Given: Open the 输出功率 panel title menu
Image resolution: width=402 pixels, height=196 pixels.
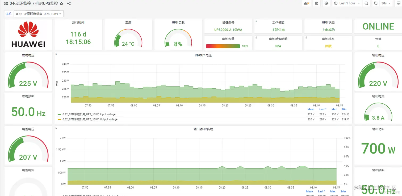Looking at the screenshot, I should click(x=378, y=129).
